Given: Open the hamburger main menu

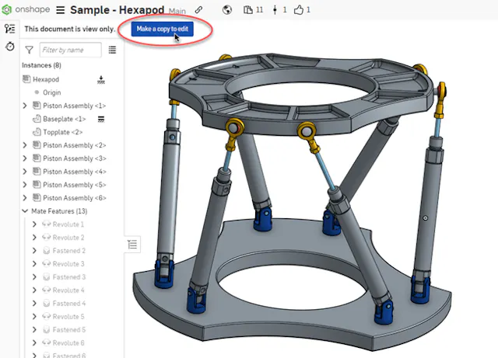Looking at the screenshot, I should coord(61,10).
